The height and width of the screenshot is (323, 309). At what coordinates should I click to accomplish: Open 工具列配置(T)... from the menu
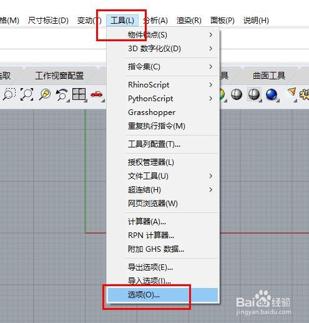[163, 144]
